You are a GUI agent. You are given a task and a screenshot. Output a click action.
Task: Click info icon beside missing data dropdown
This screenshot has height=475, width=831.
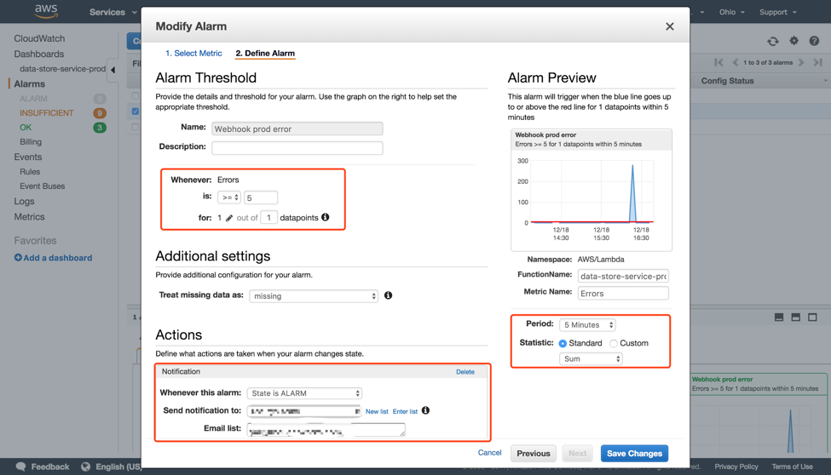389,295
